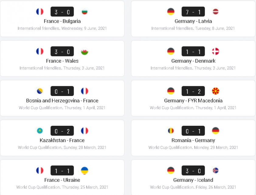
Task: Click the Ukraine flag icon
Action: tap(85, 171)
